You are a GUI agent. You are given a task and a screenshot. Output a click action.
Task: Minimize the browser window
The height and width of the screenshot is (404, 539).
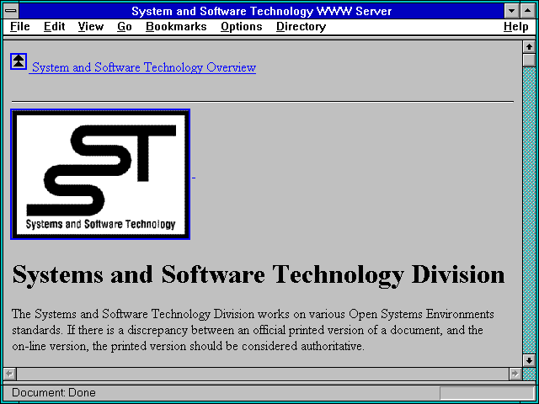[511, 11]
